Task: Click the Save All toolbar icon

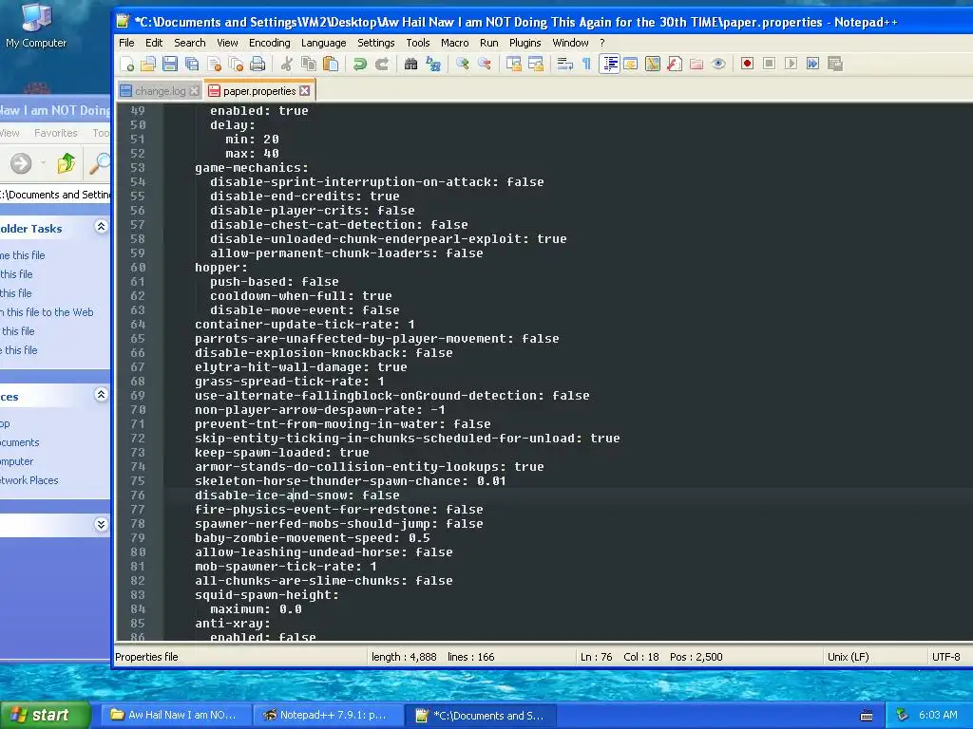Action: coord(192,64)
